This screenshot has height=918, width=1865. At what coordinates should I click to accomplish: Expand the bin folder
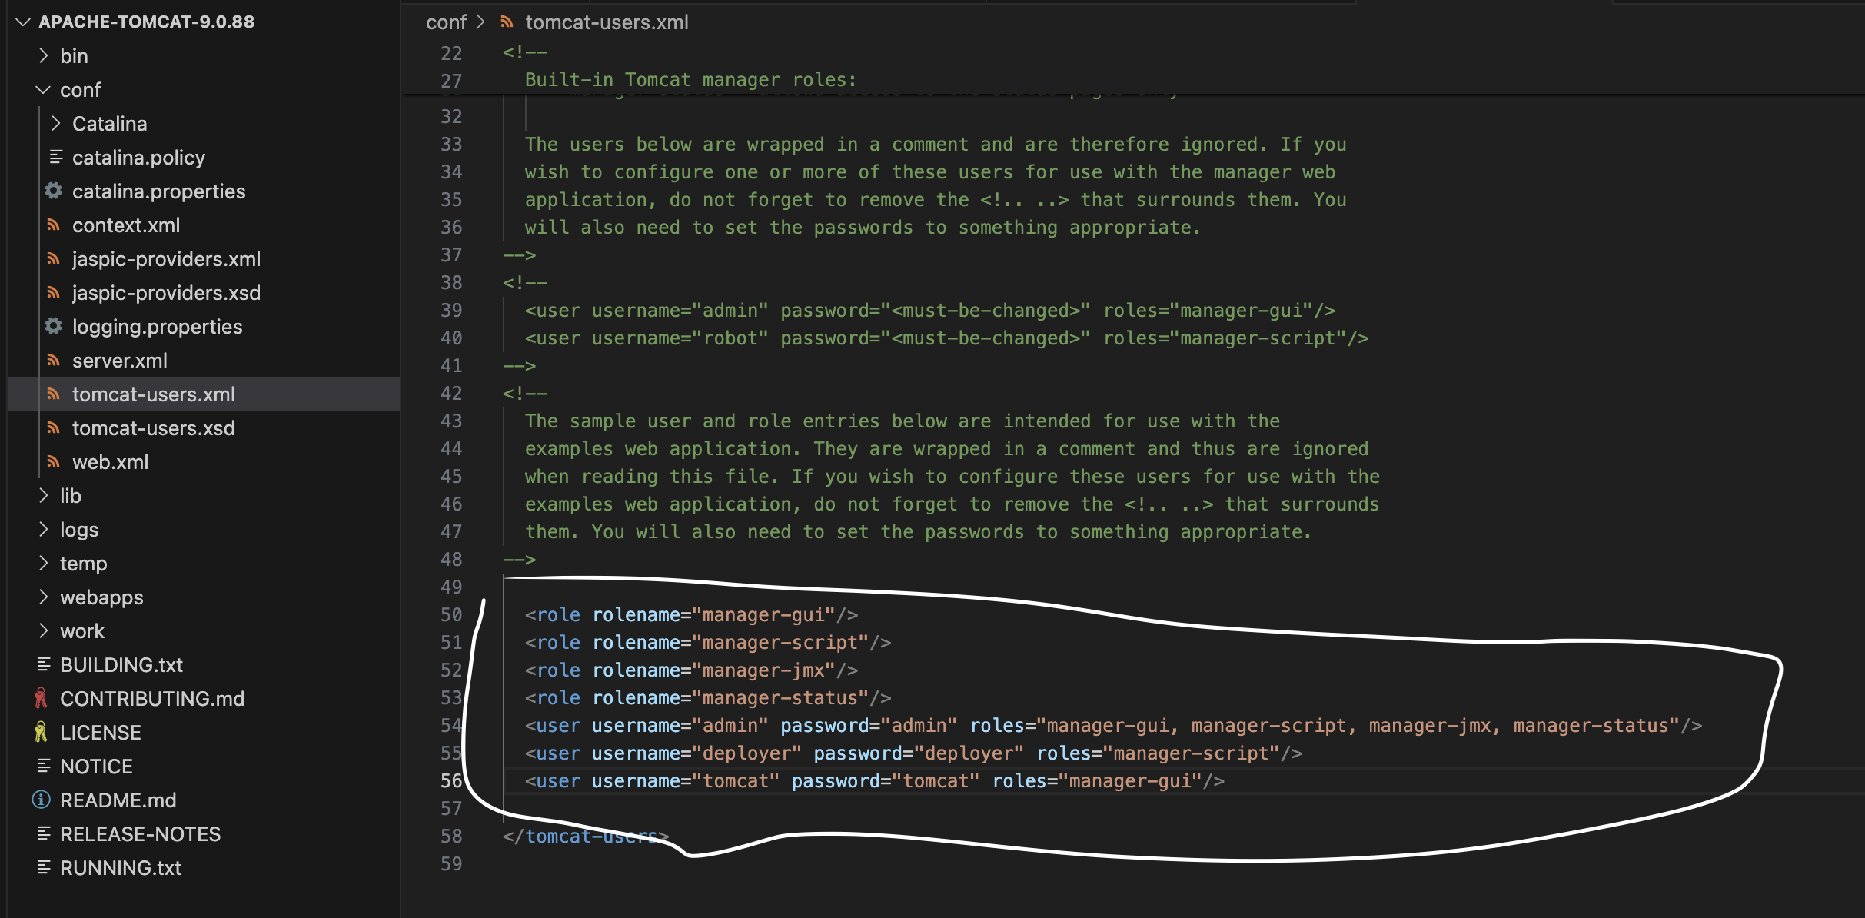click(x=44, y=55)
